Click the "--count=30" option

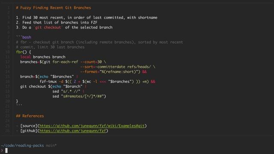[x=91, y=62]
